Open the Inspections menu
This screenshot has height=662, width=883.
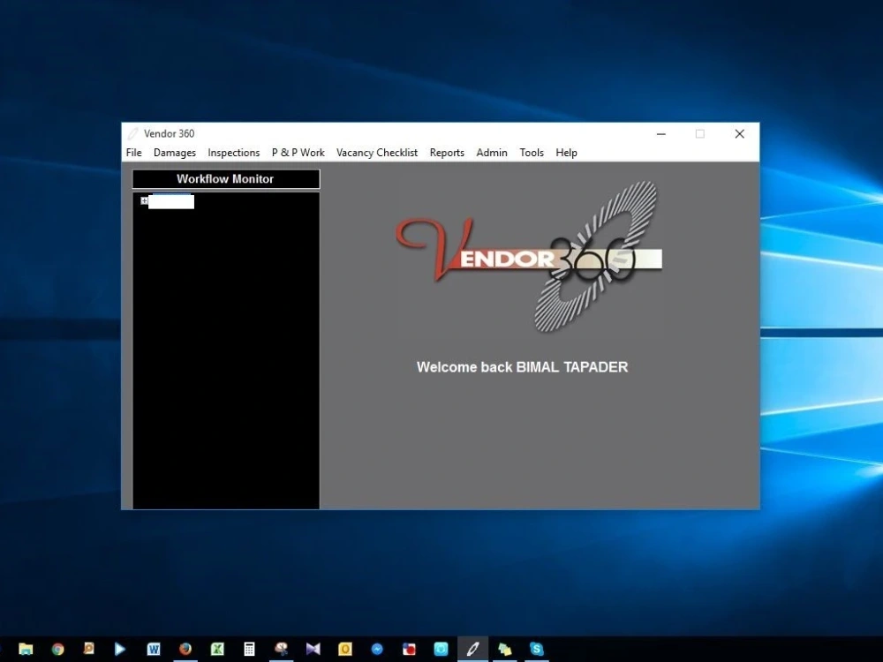point(234,153)
